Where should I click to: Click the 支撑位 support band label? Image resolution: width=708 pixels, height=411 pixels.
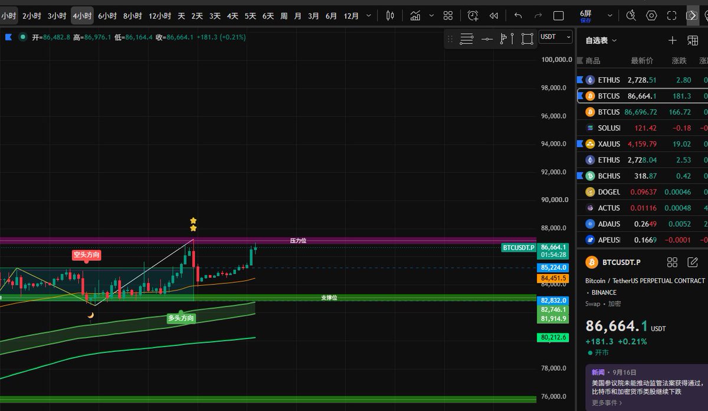point(329,298)
